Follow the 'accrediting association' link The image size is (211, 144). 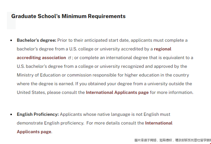(x=41, y=58)
